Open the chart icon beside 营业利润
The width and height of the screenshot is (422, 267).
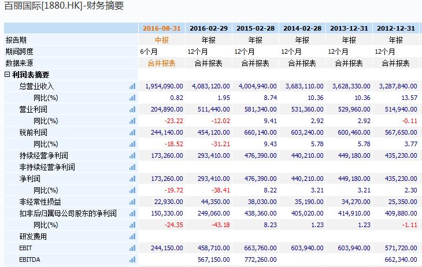coord(132,109)
